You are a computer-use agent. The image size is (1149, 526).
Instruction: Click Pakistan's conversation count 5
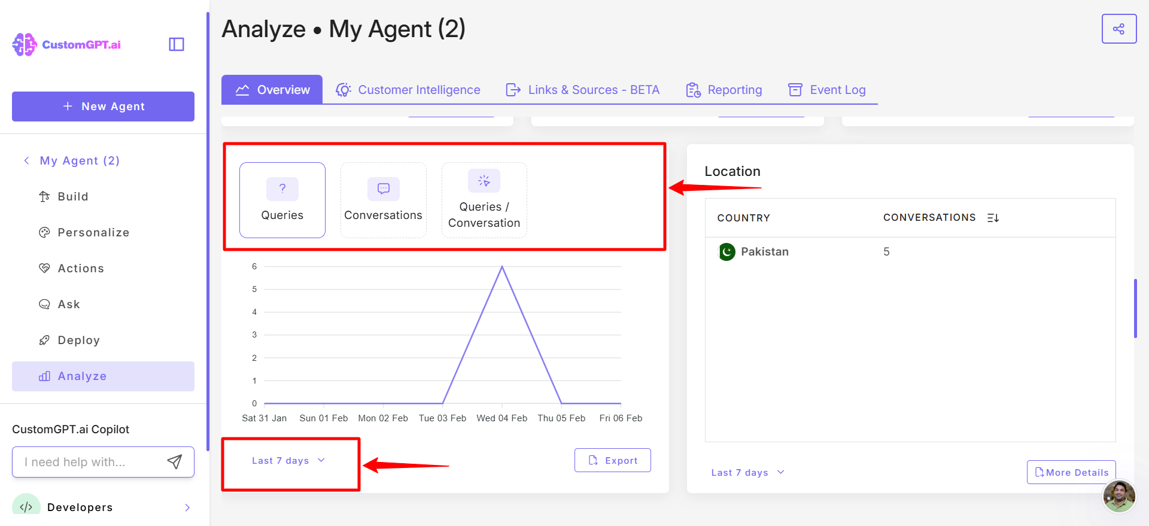tap(886, 252)
